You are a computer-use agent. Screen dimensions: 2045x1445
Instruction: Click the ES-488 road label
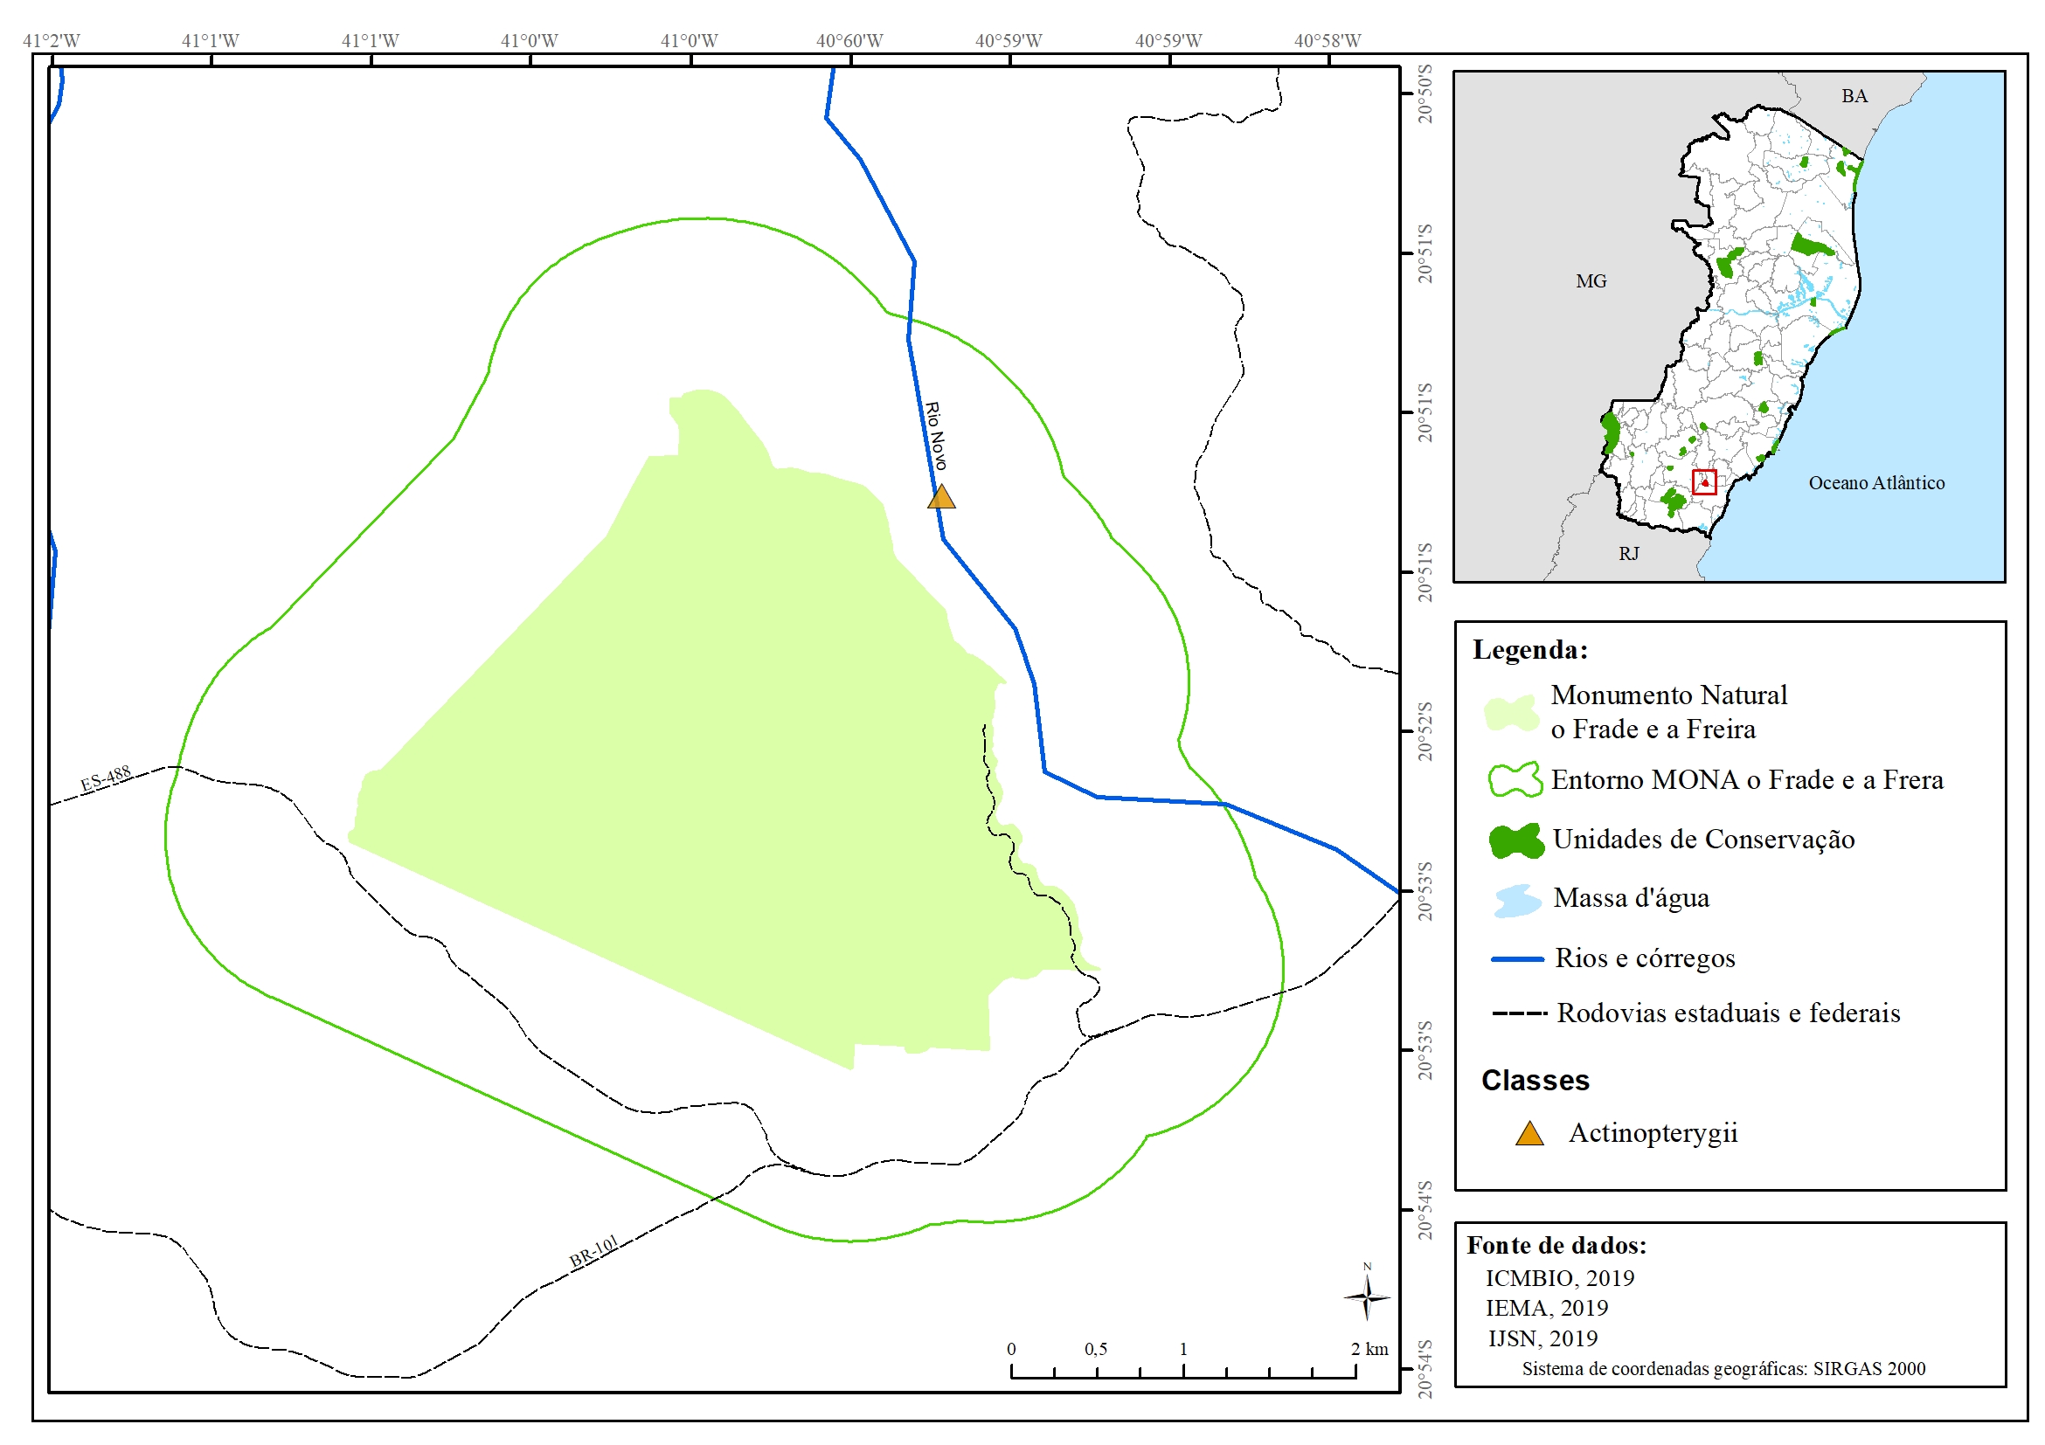(105, 778)
